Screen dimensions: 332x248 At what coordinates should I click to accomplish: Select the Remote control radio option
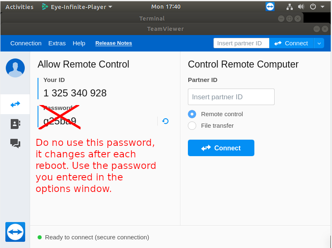[192, 114]
